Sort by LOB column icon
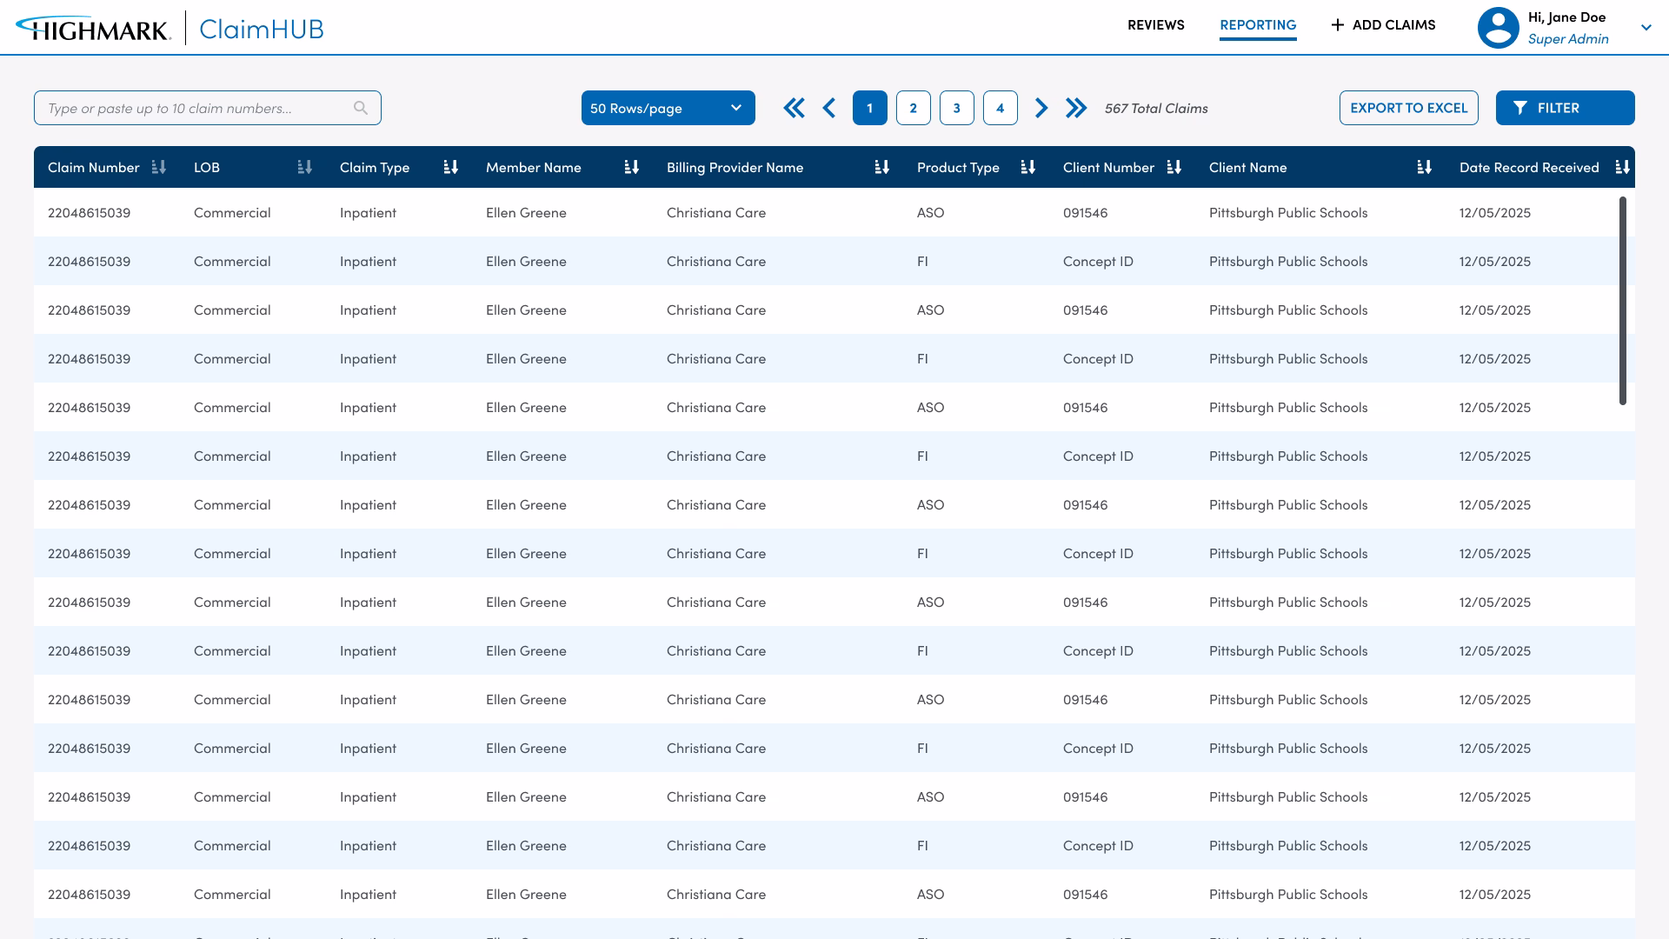Viewport: 1669px width, 939px height. tap(304, 167)
